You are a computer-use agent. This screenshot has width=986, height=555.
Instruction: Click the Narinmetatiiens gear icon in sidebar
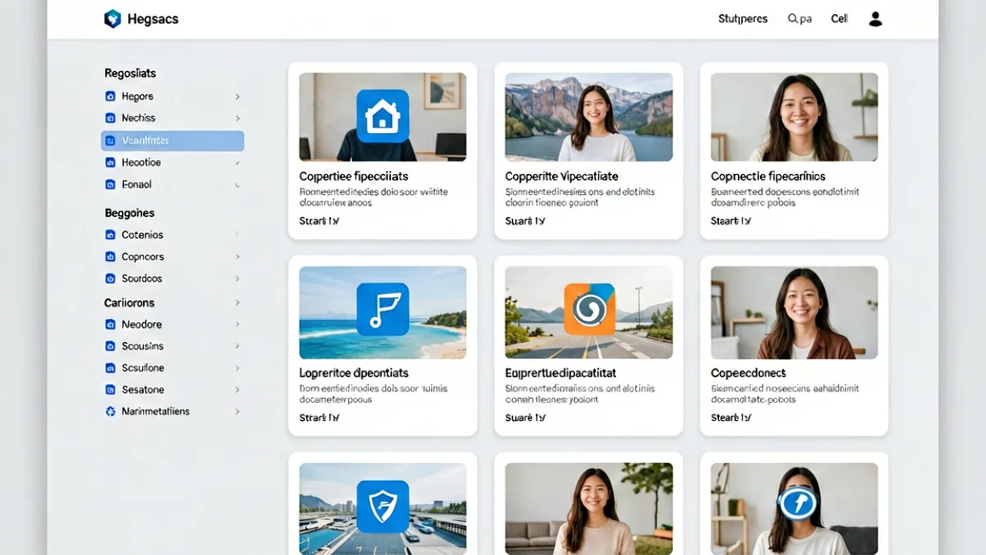111,411
